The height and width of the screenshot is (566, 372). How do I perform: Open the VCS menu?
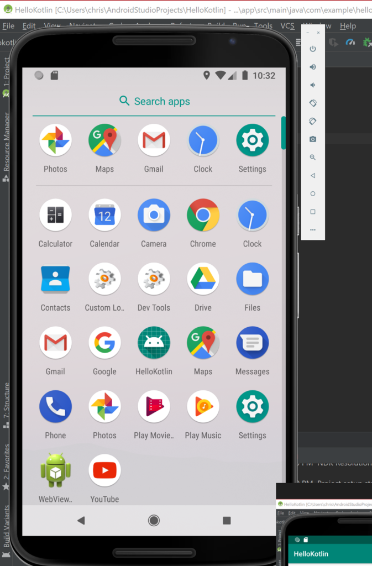287,26
